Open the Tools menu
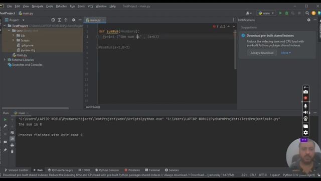 81,6
